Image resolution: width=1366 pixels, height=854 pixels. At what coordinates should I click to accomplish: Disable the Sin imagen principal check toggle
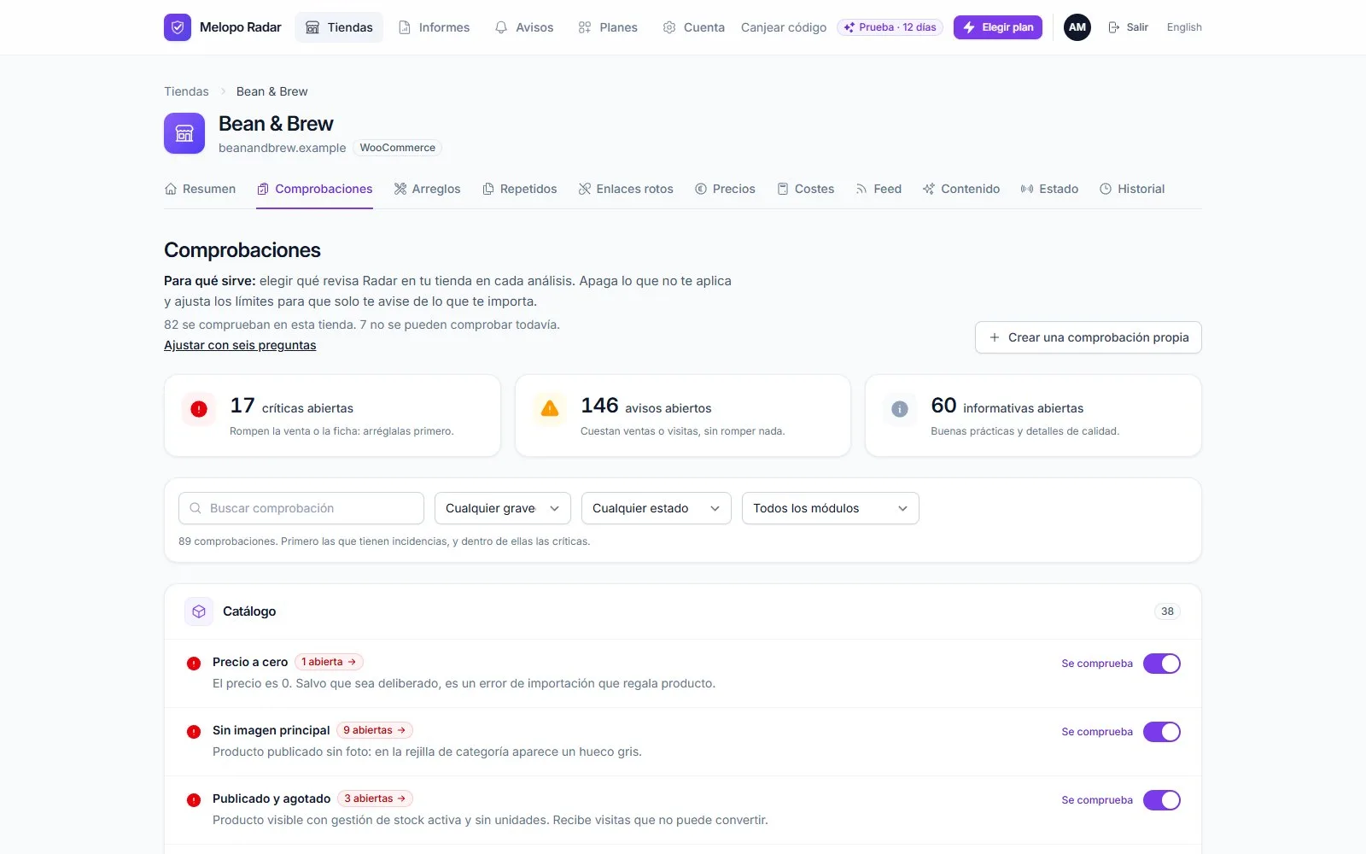[1162, 732]
